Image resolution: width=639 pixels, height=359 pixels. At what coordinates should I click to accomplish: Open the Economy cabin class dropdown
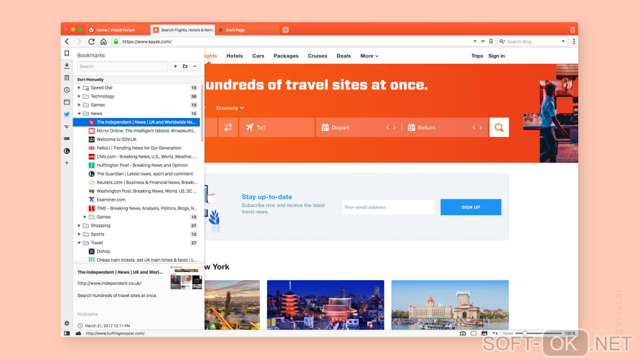coord(230,108)
